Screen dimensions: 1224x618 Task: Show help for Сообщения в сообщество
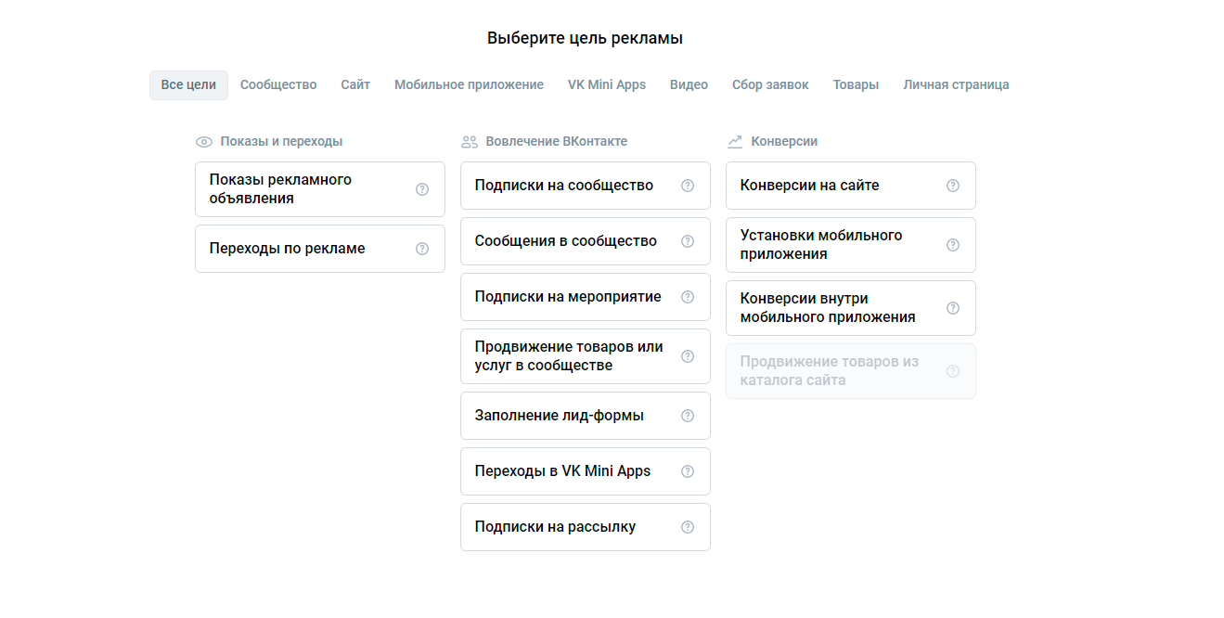[688, 241]
